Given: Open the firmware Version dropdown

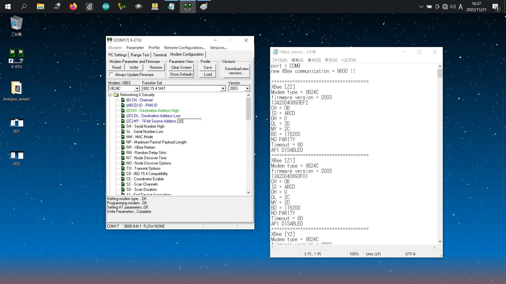Looking at the screenshot, I should (x=247, y=89).
